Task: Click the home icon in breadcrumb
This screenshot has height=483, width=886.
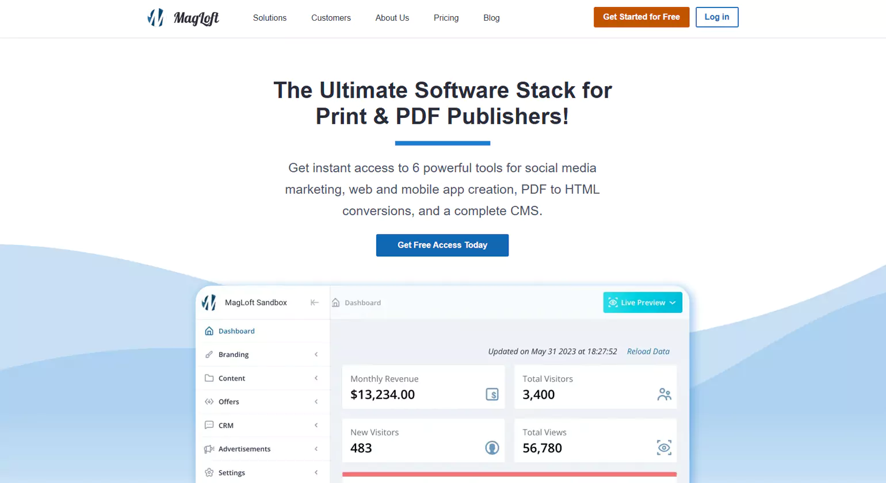Action: pyautogui.click(x=336, y=302)
